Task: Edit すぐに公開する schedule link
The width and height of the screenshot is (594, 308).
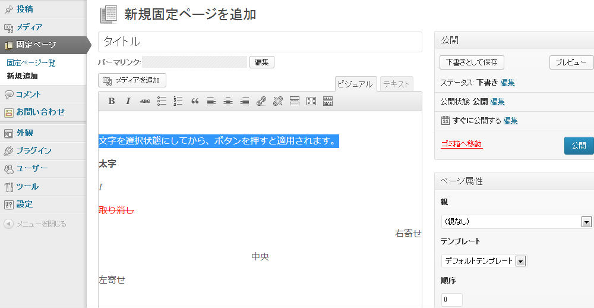Action: coord(510,121)
